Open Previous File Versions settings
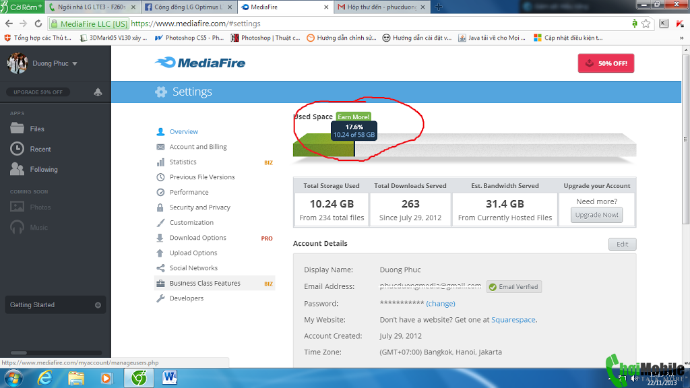This screenshot has width=690, height=388. click(202, 177)
